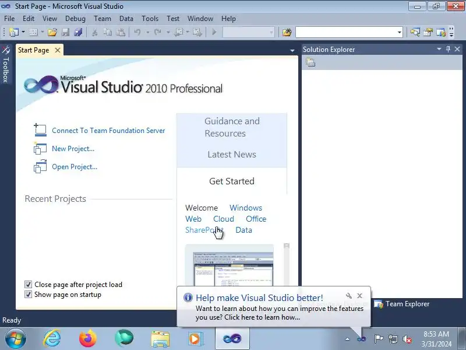
Task: Open the New Project toolbar dropdown arrow
Action: coord(23,32)
